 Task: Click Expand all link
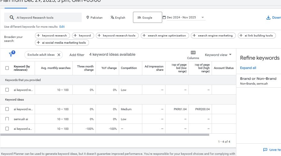(248, 68)
